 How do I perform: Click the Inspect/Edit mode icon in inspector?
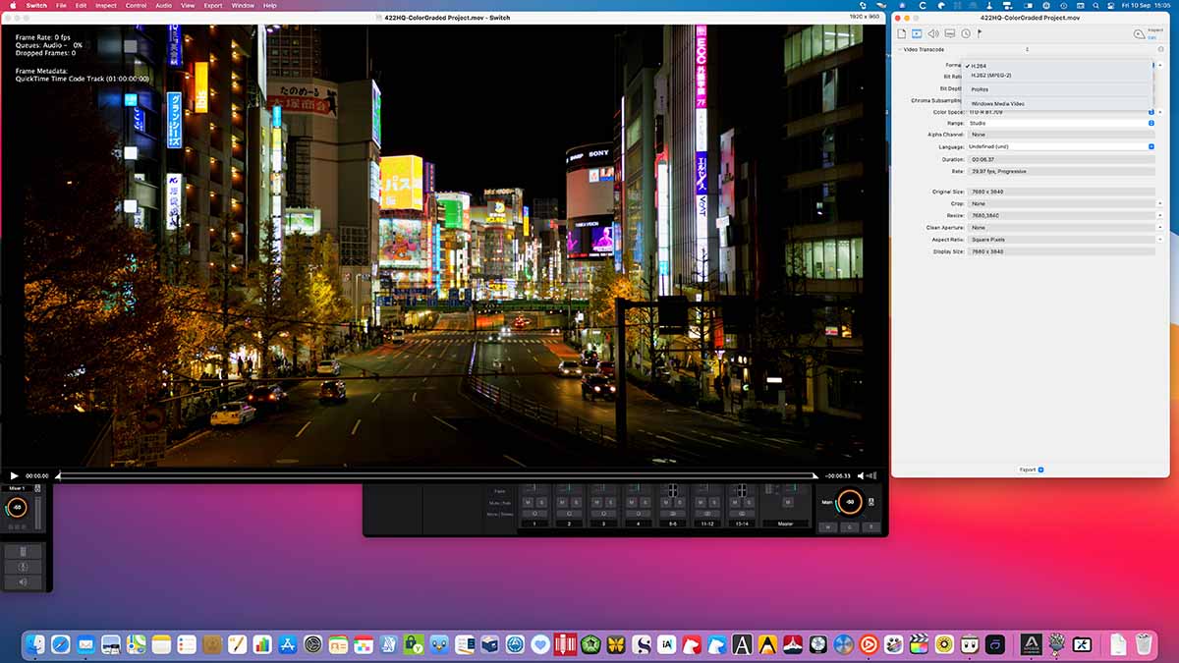point(1139,34)
